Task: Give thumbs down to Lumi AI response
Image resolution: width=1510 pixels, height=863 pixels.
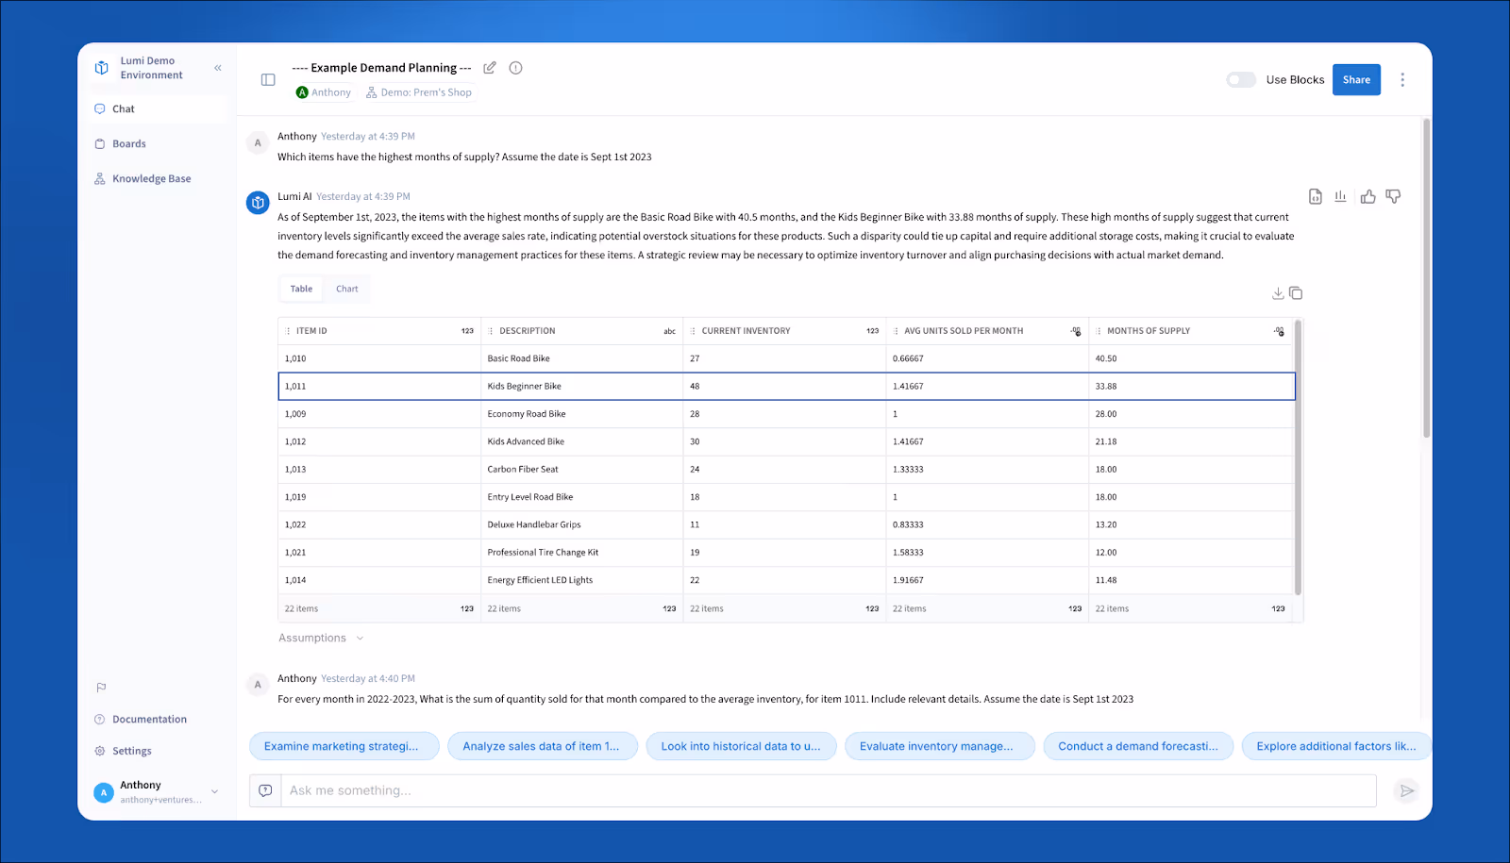Action: point(1393,196)
